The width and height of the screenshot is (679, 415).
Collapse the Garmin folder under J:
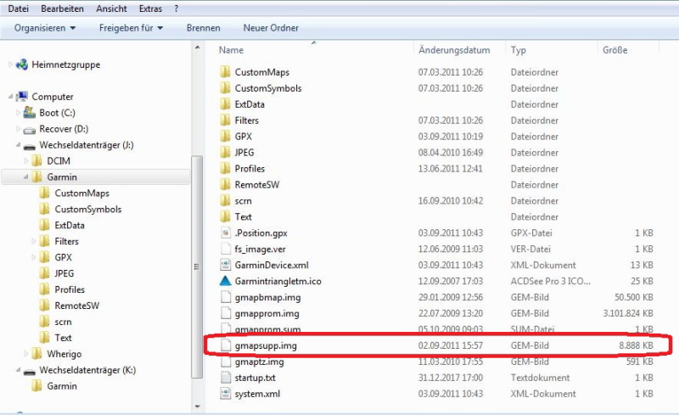coord(26,177)
